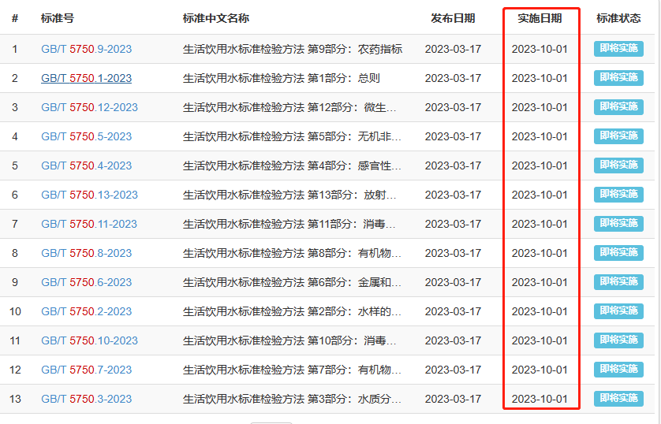
Task: Click release date in row 7
Action: coord(453,224)
